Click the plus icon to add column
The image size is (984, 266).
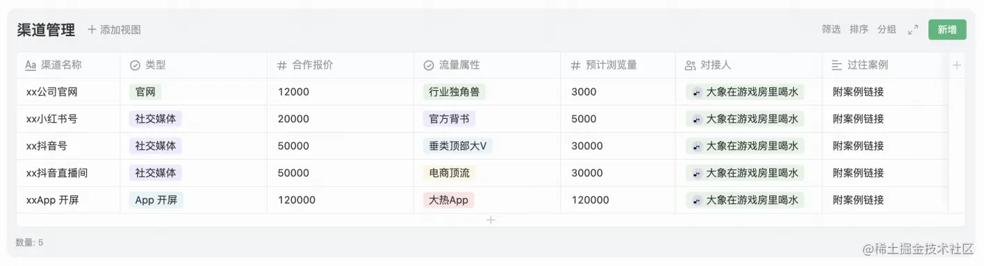(957, 65)
